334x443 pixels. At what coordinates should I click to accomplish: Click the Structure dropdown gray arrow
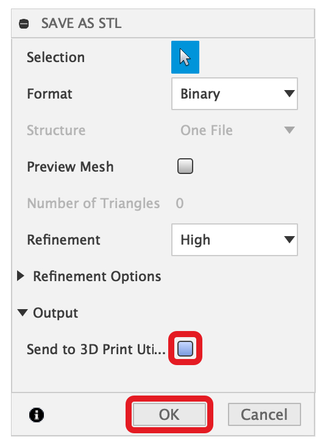290,130
